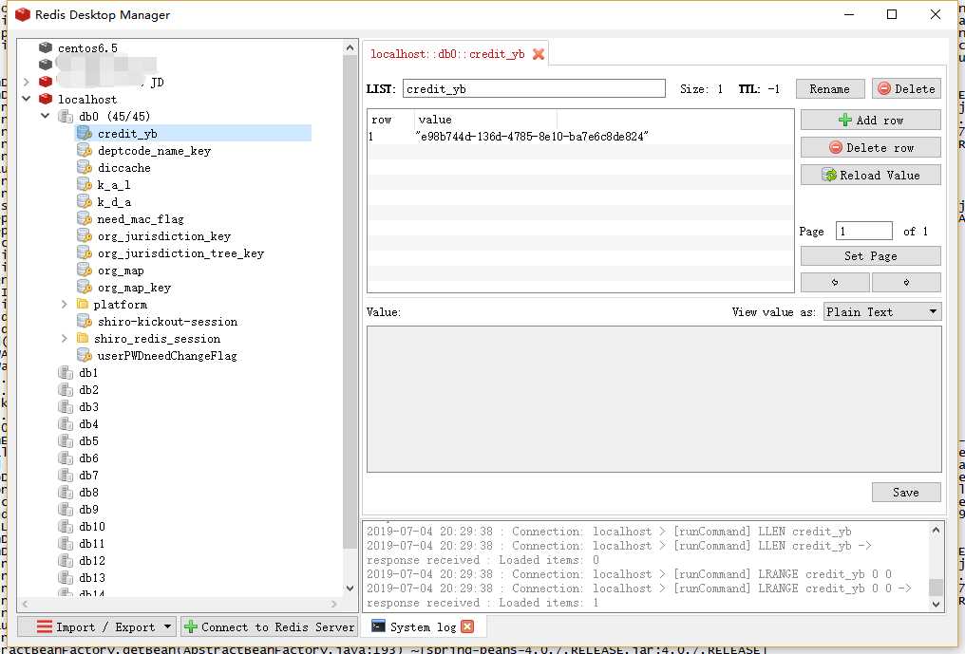Click the db5 database icon

[x=66, y=441]
